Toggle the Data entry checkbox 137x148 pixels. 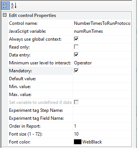[76, 55]
